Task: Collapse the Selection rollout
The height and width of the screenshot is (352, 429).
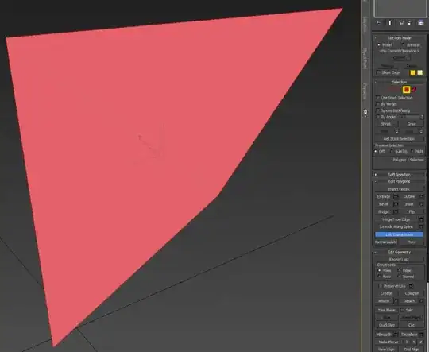Action: 399,82
